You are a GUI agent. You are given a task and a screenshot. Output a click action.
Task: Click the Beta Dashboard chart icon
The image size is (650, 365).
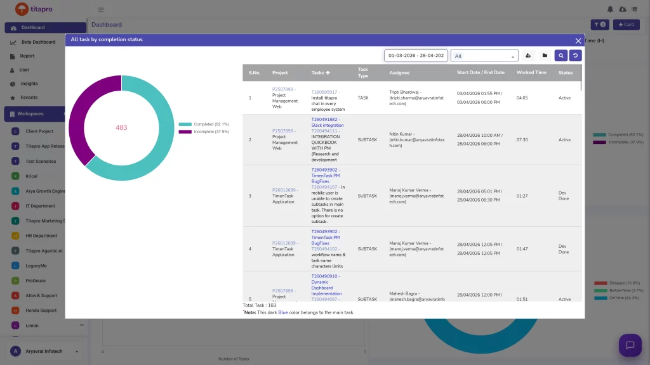pyautogui.click(x=13, y=42)
